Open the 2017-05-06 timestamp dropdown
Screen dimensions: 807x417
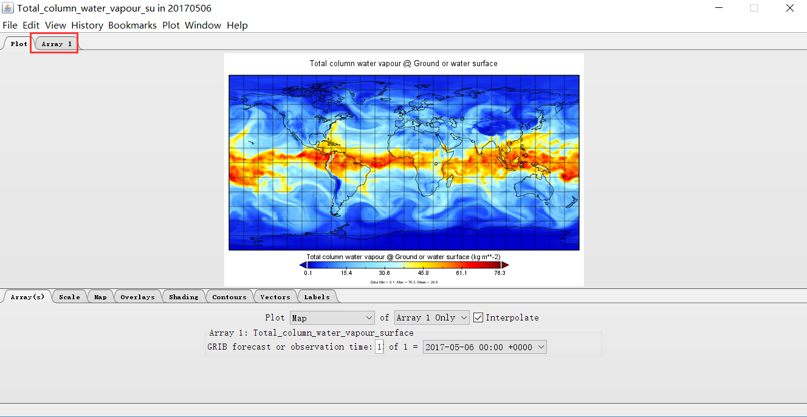click(484, 347)
